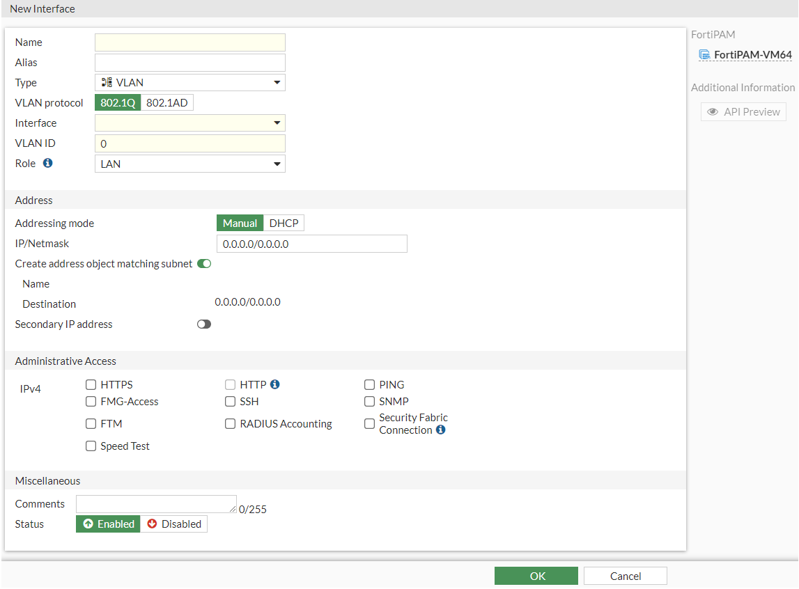The height and width of the screenshot is (589, 799).
Task: Click the API Preview eye icon
Action: click(713, 111)
